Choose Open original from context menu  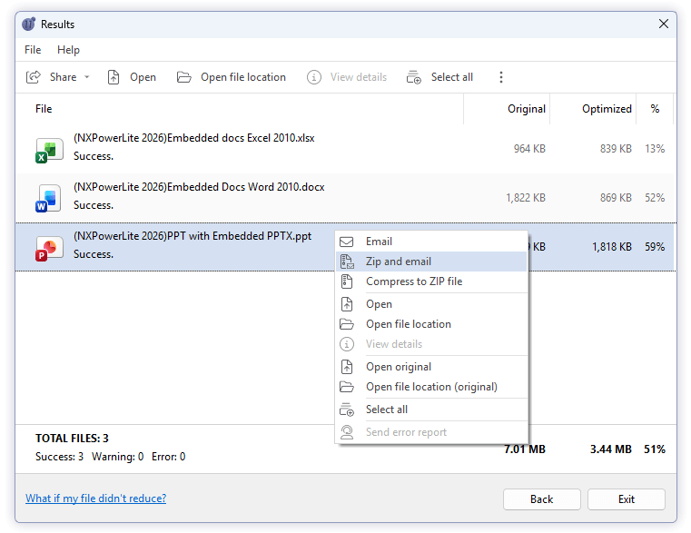point(432,367)
